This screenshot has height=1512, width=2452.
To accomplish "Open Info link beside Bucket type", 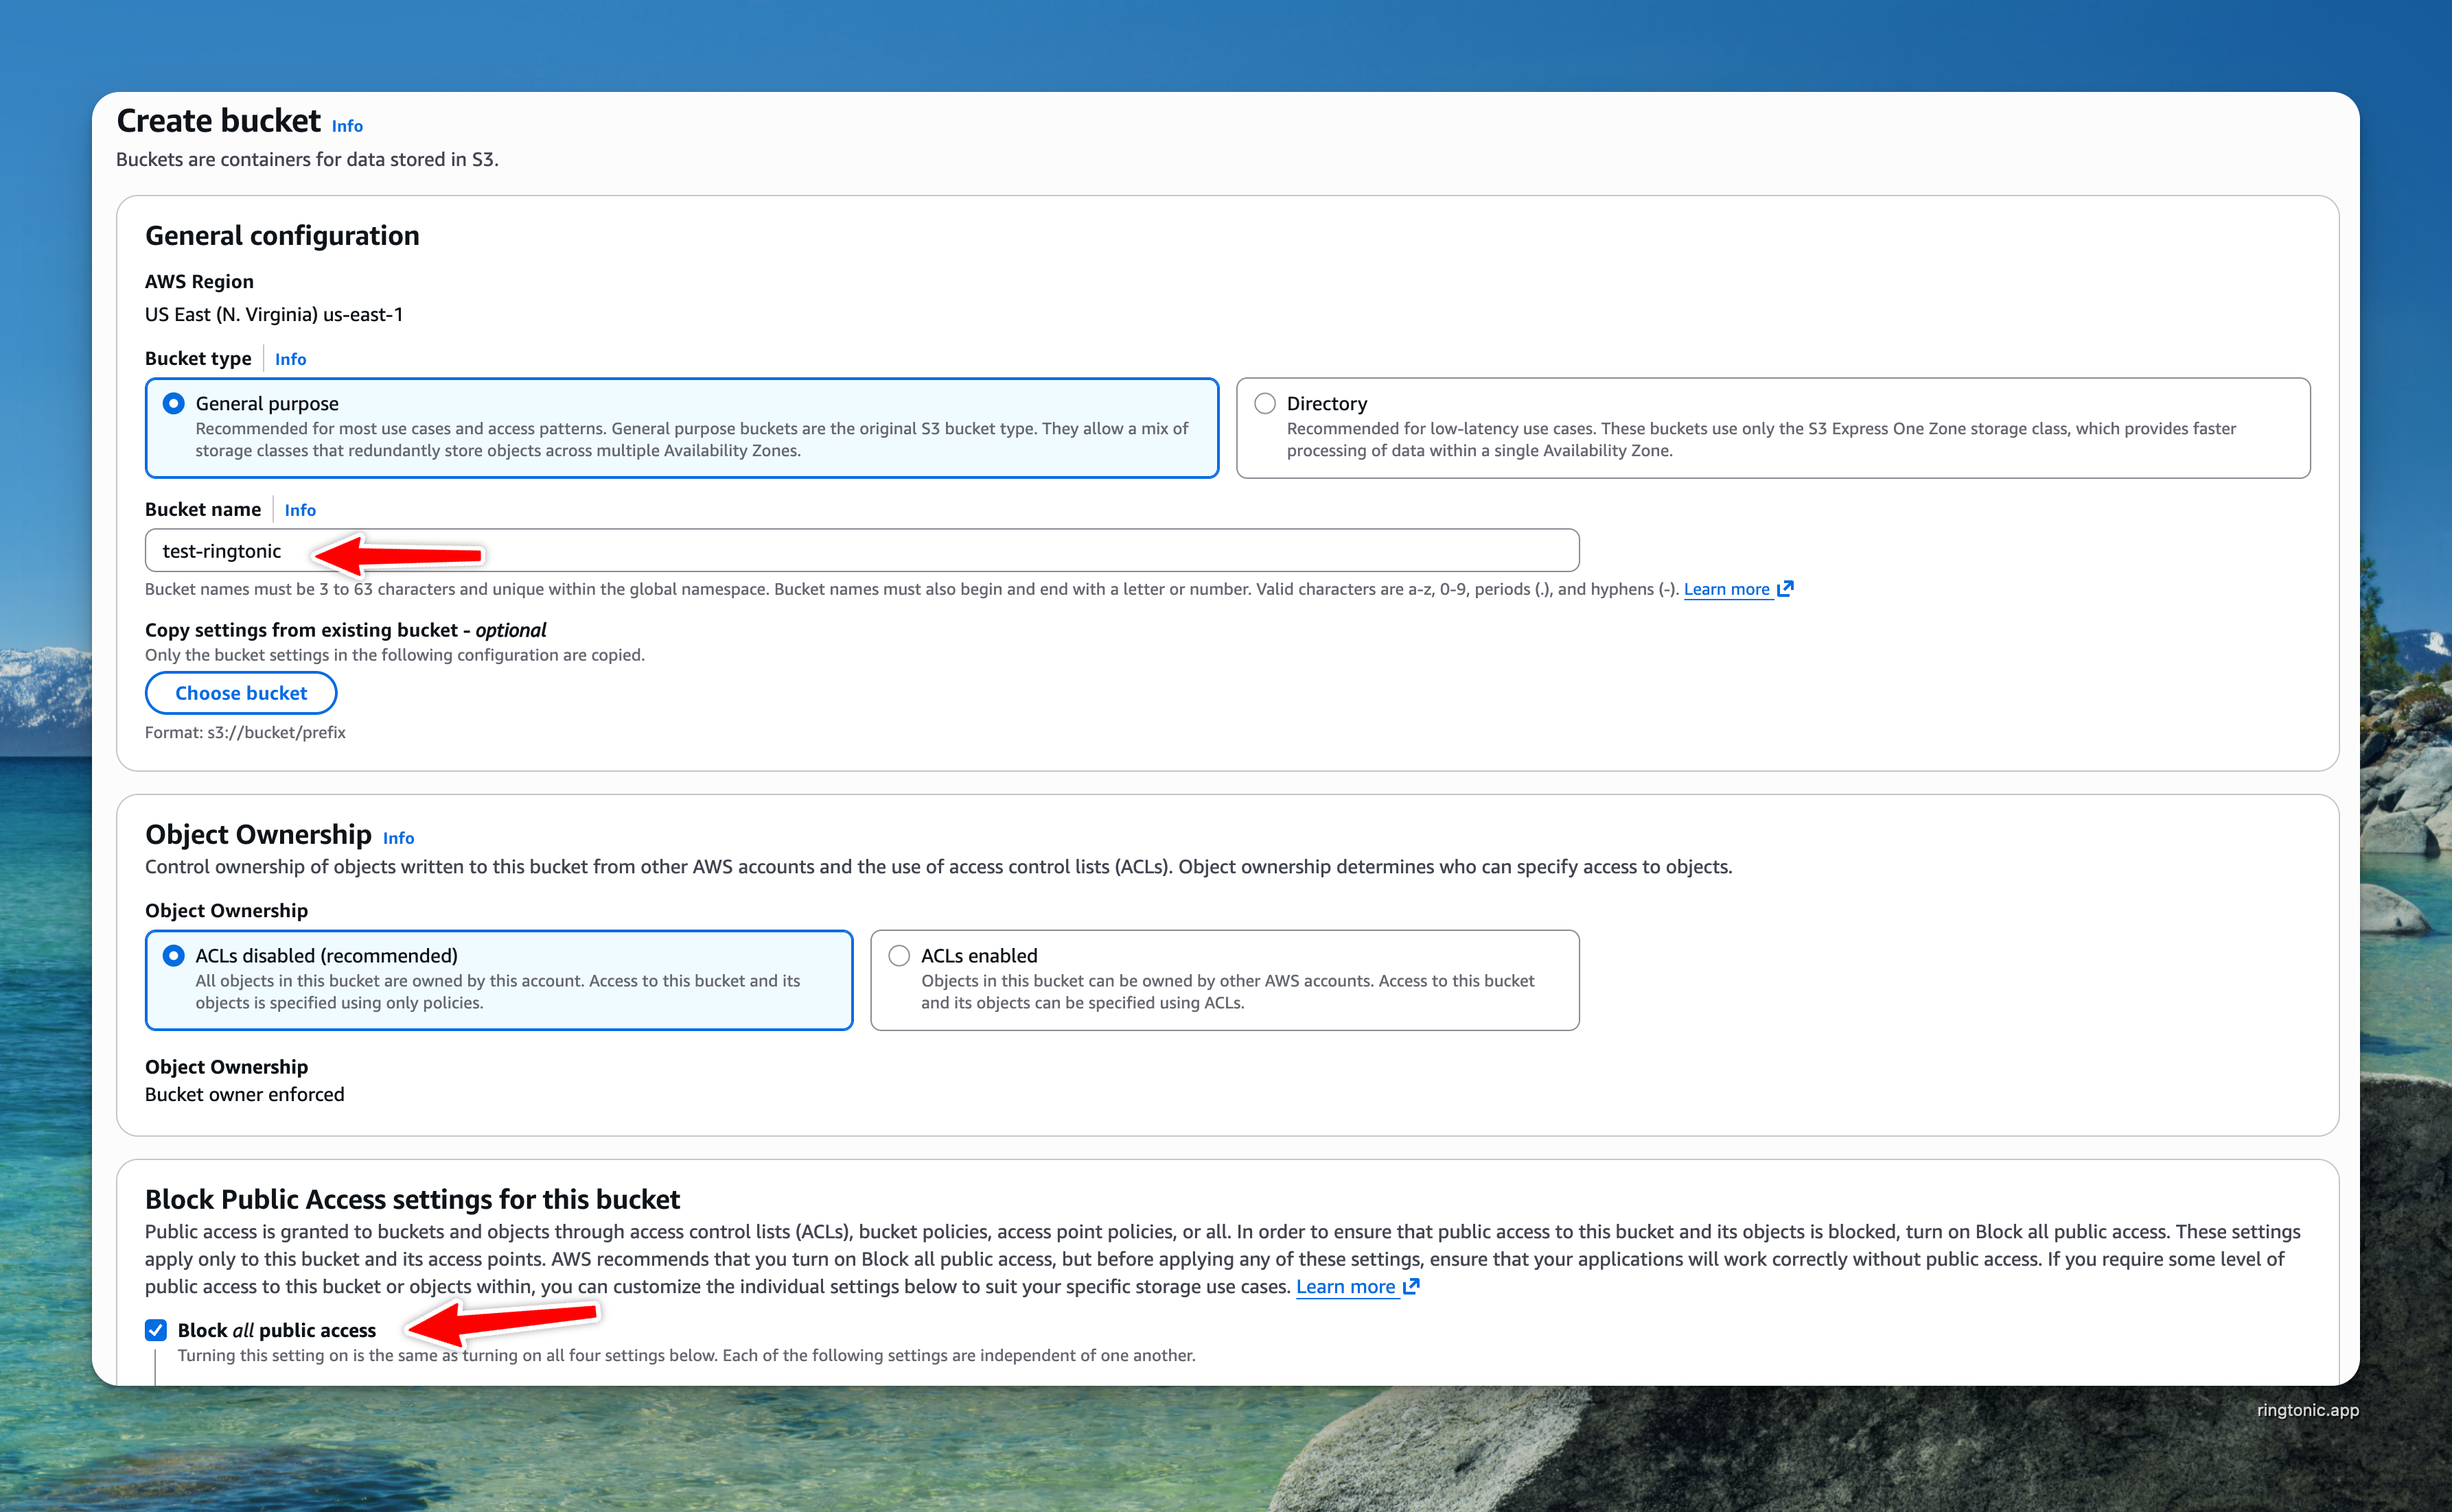I will click(290, 359).
